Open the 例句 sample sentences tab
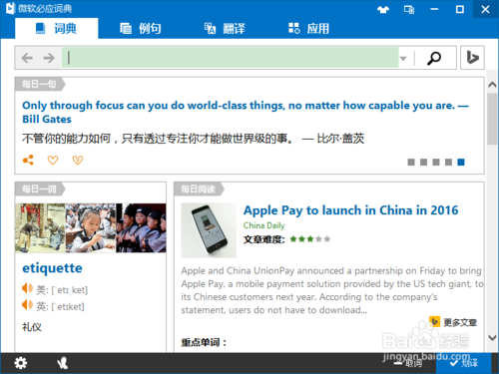499x374 pixels. (141, 29)
